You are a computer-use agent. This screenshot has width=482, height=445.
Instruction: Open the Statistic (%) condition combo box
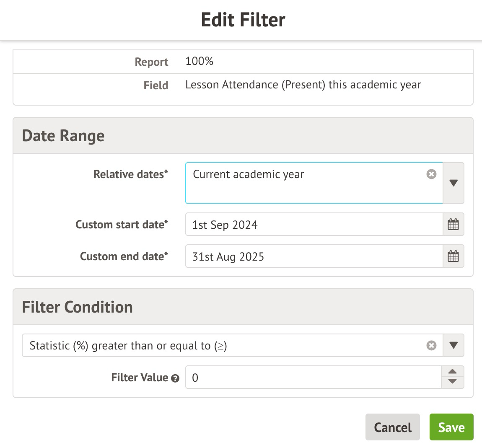click(222, 346)
